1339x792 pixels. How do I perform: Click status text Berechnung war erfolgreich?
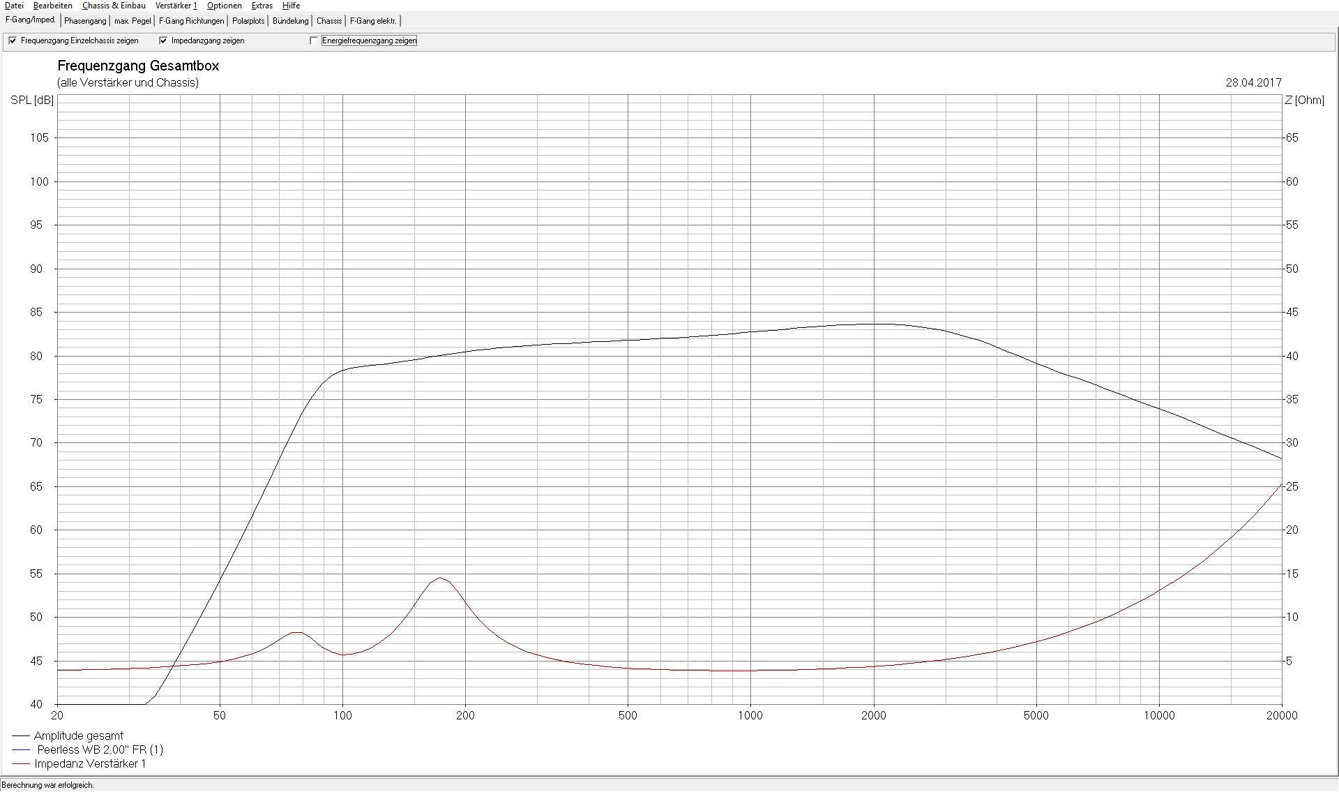[x=47, y=785]
